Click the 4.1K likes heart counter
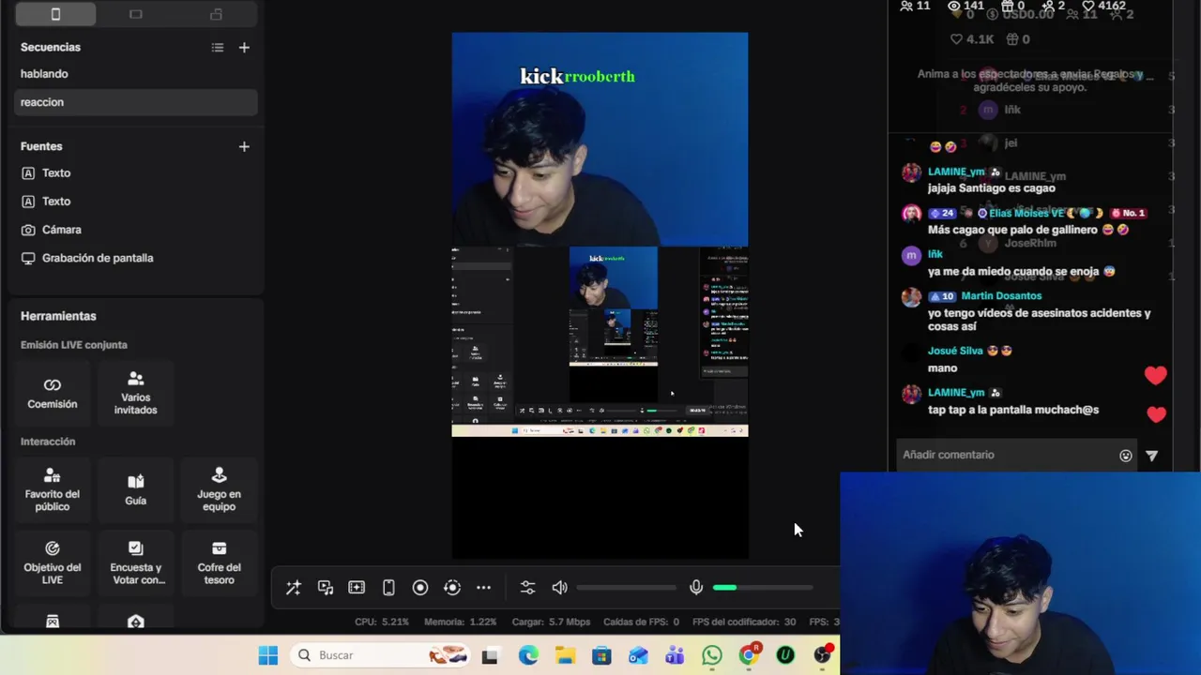The image size is (1201, 675). pyautogui.click(x=972, y=39)
